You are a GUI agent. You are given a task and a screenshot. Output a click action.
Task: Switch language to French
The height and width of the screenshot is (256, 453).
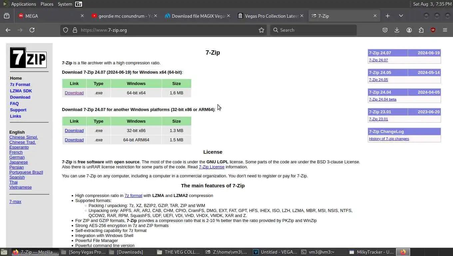(x=16, y=152)
